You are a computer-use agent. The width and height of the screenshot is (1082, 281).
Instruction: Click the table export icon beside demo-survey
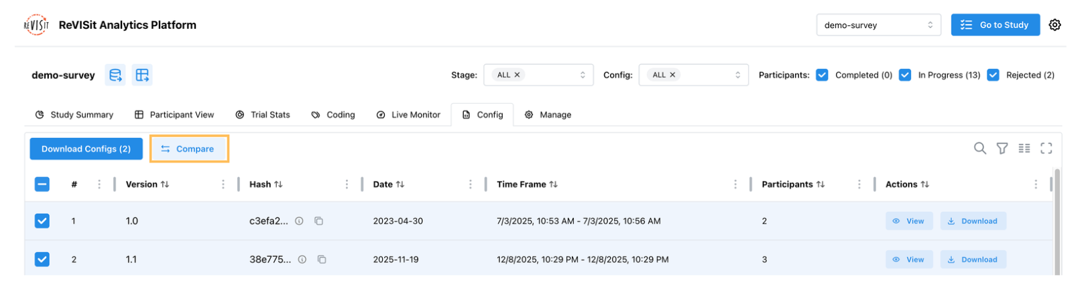(142, 75)
